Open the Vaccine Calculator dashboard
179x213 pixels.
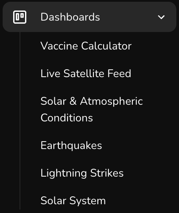pos(86,46)
